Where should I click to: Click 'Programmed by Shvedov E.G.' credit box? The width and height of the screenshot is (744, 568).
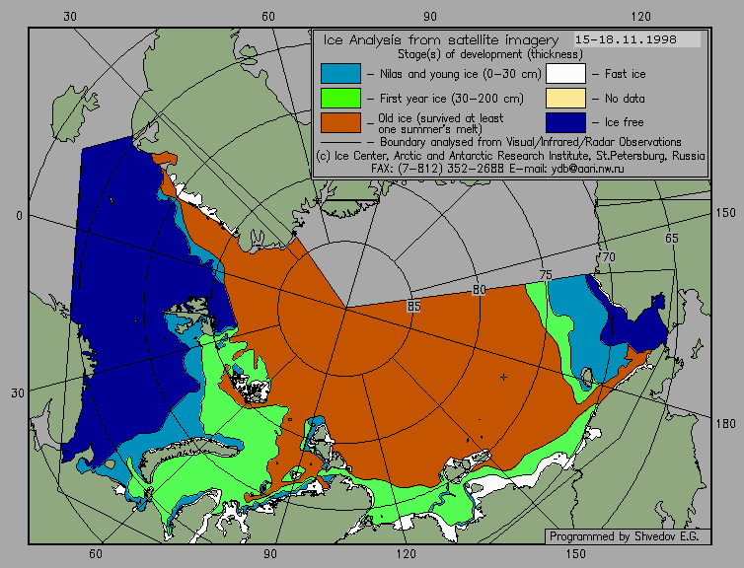coord(628,536)
